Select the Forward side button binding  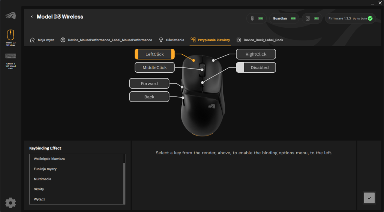click(x=149, y=84)
